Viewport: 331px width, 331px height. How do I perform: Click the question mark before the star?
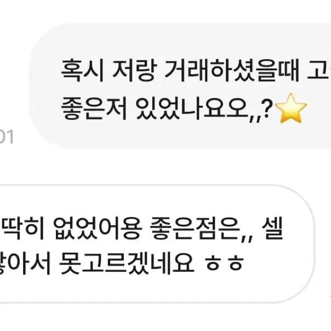267,107
